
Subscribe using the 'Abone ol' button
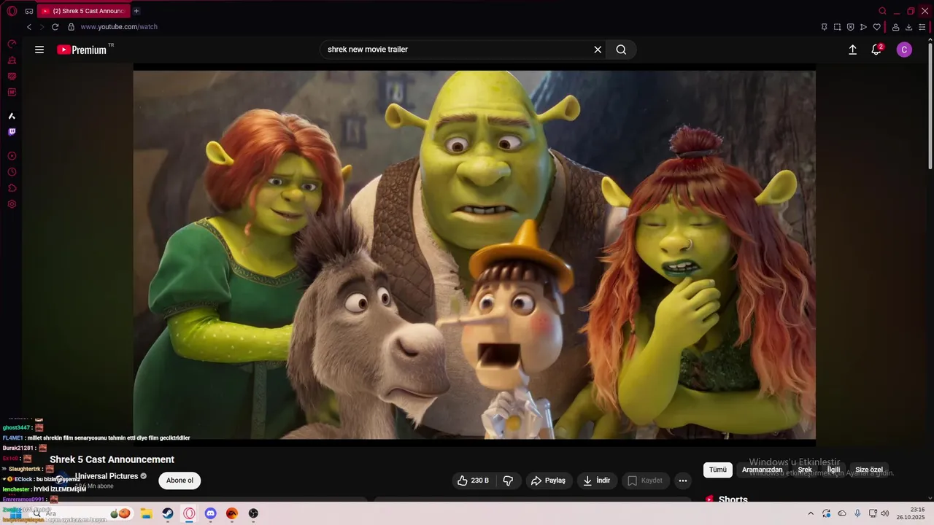click(180, 481)
